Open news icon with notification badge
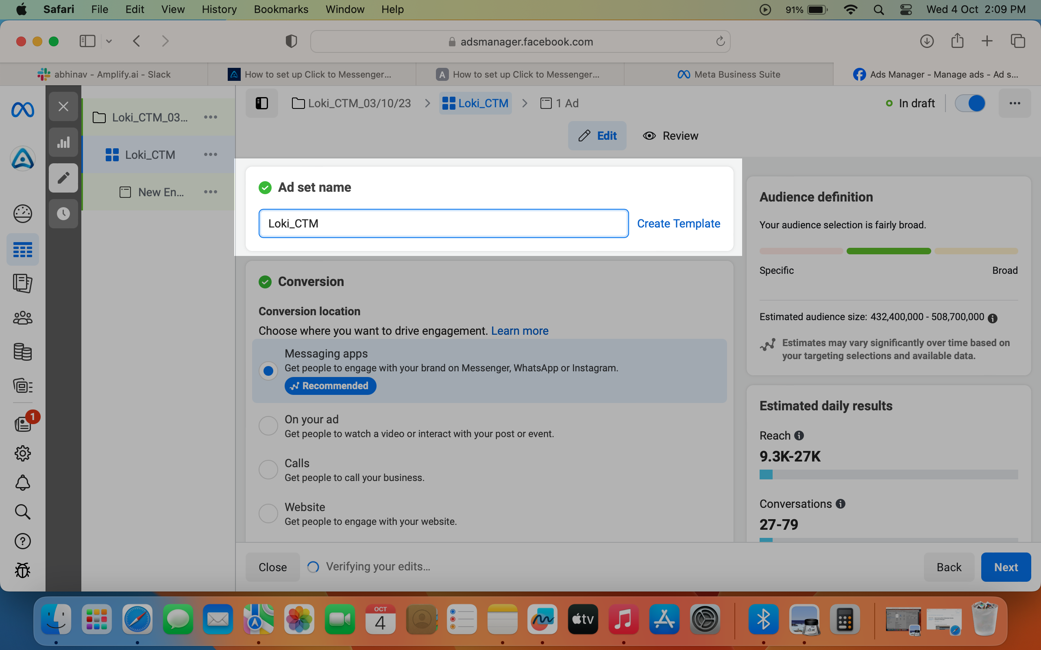 [x=23, y=423]
